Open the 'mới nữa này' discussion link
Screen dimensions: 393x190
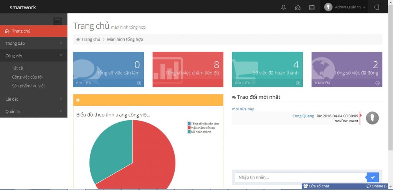(243, 109)
